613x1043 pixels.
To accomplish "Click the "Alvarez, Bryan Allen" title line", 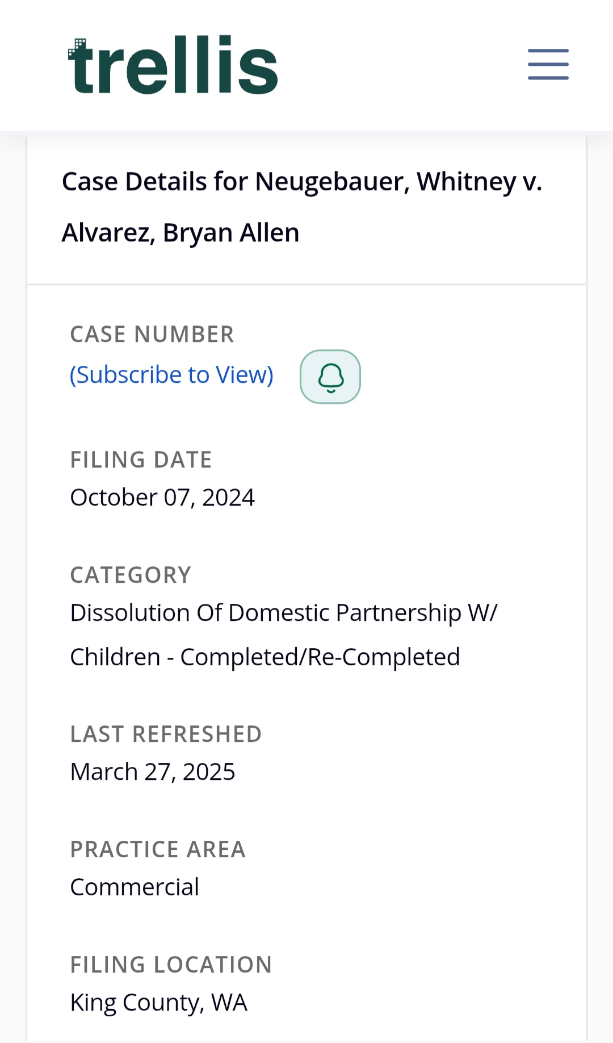I will (x=180, y=233).
